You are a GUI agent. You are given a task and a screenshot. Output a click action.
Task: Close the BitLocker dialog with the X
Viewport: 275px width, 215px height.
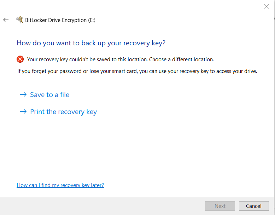coord(267,6)
